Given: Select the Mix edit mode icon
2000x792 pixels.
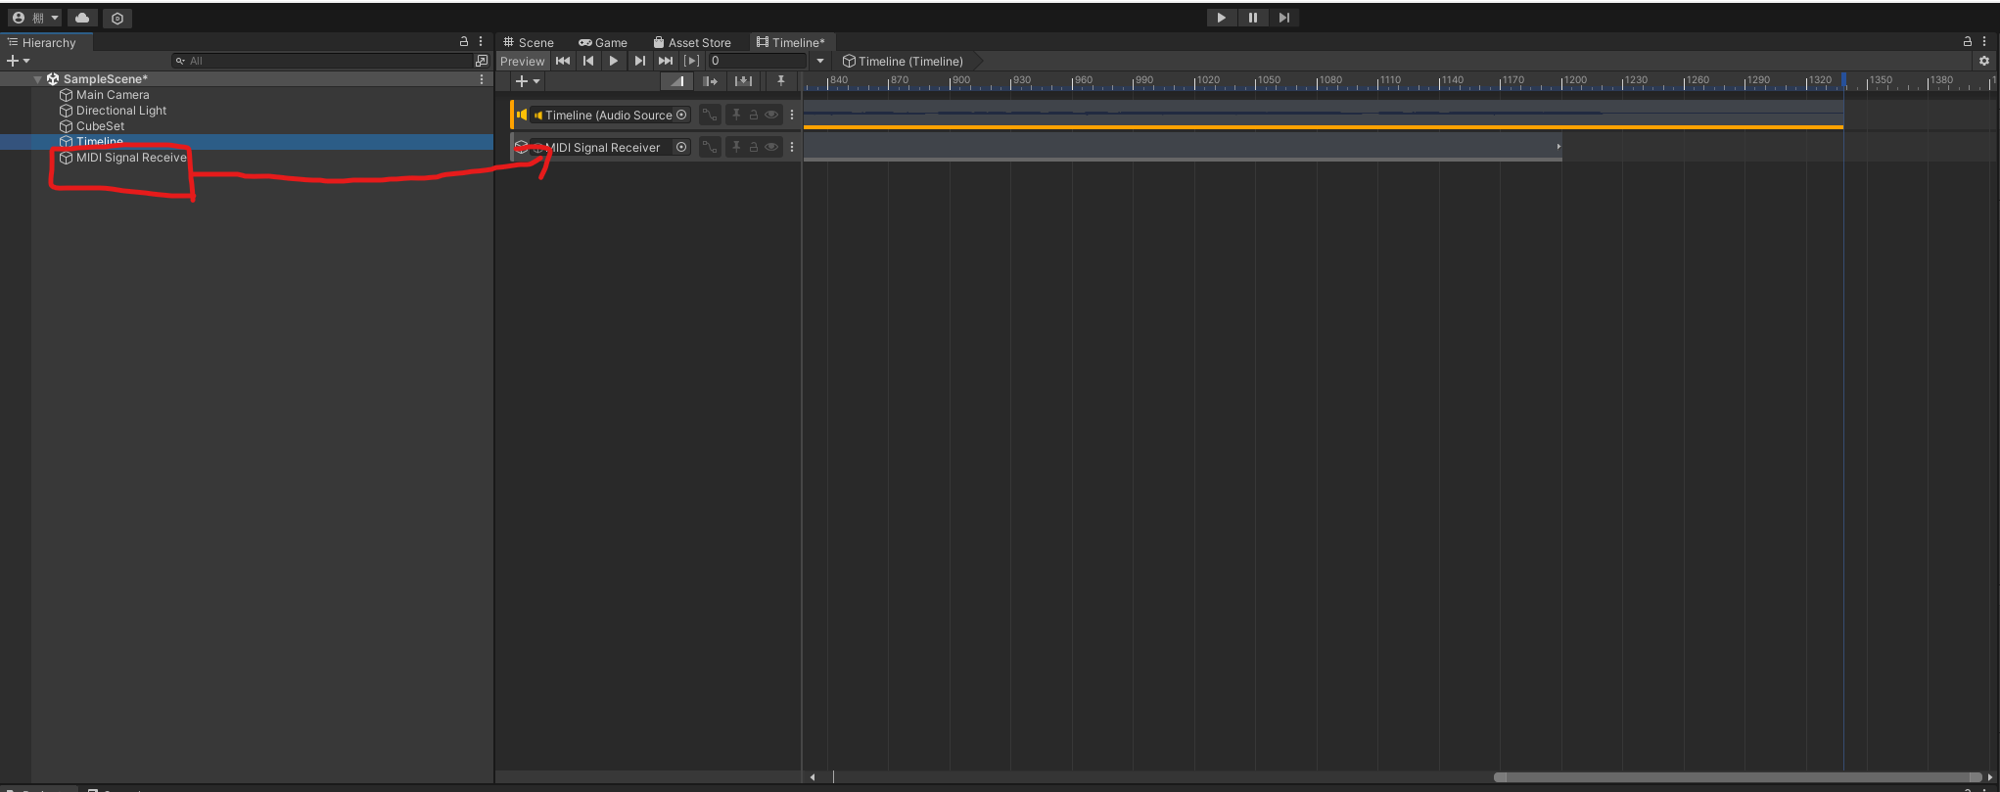Looking at the screenshot, I should (676, 81).
